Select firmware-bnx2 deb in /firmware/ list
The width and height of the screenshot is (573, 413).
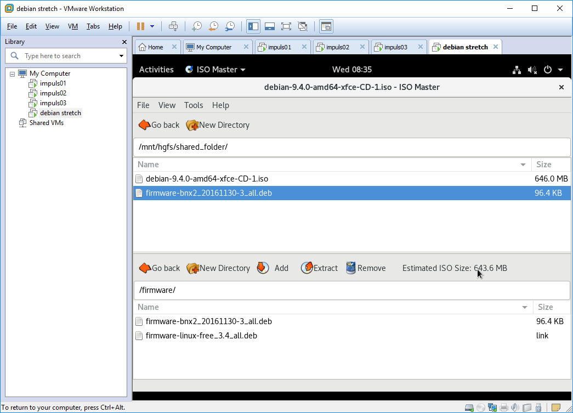[x=351, y=321]
